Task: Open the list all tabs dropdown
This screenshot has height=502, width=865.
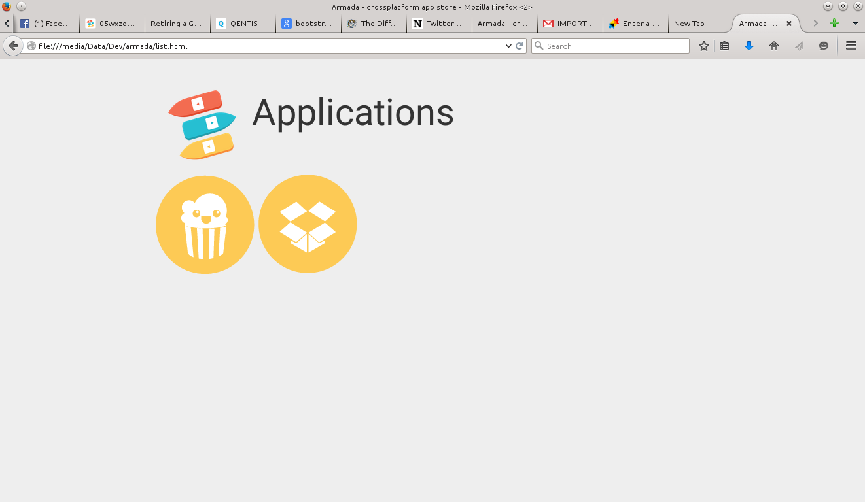Action: [855, 24]
